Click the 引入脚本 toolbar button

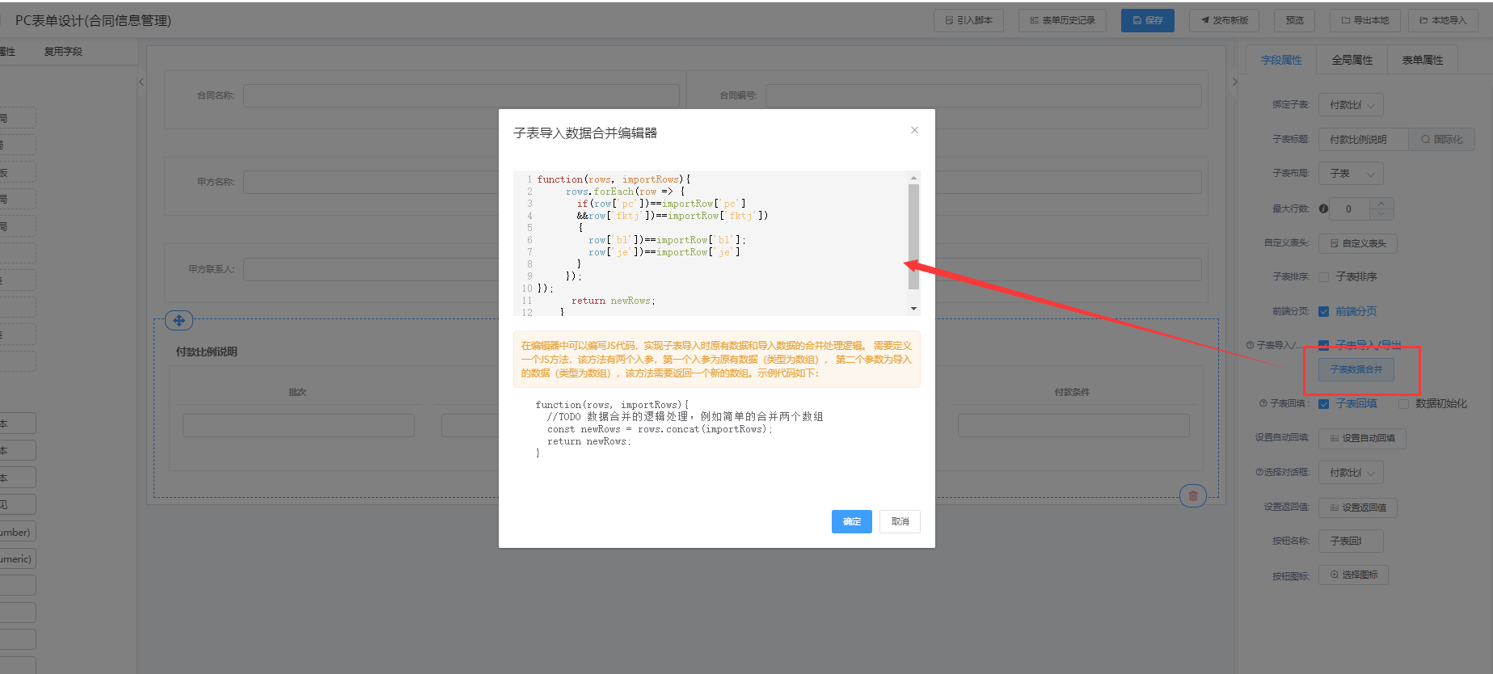[x=968, y=20]
